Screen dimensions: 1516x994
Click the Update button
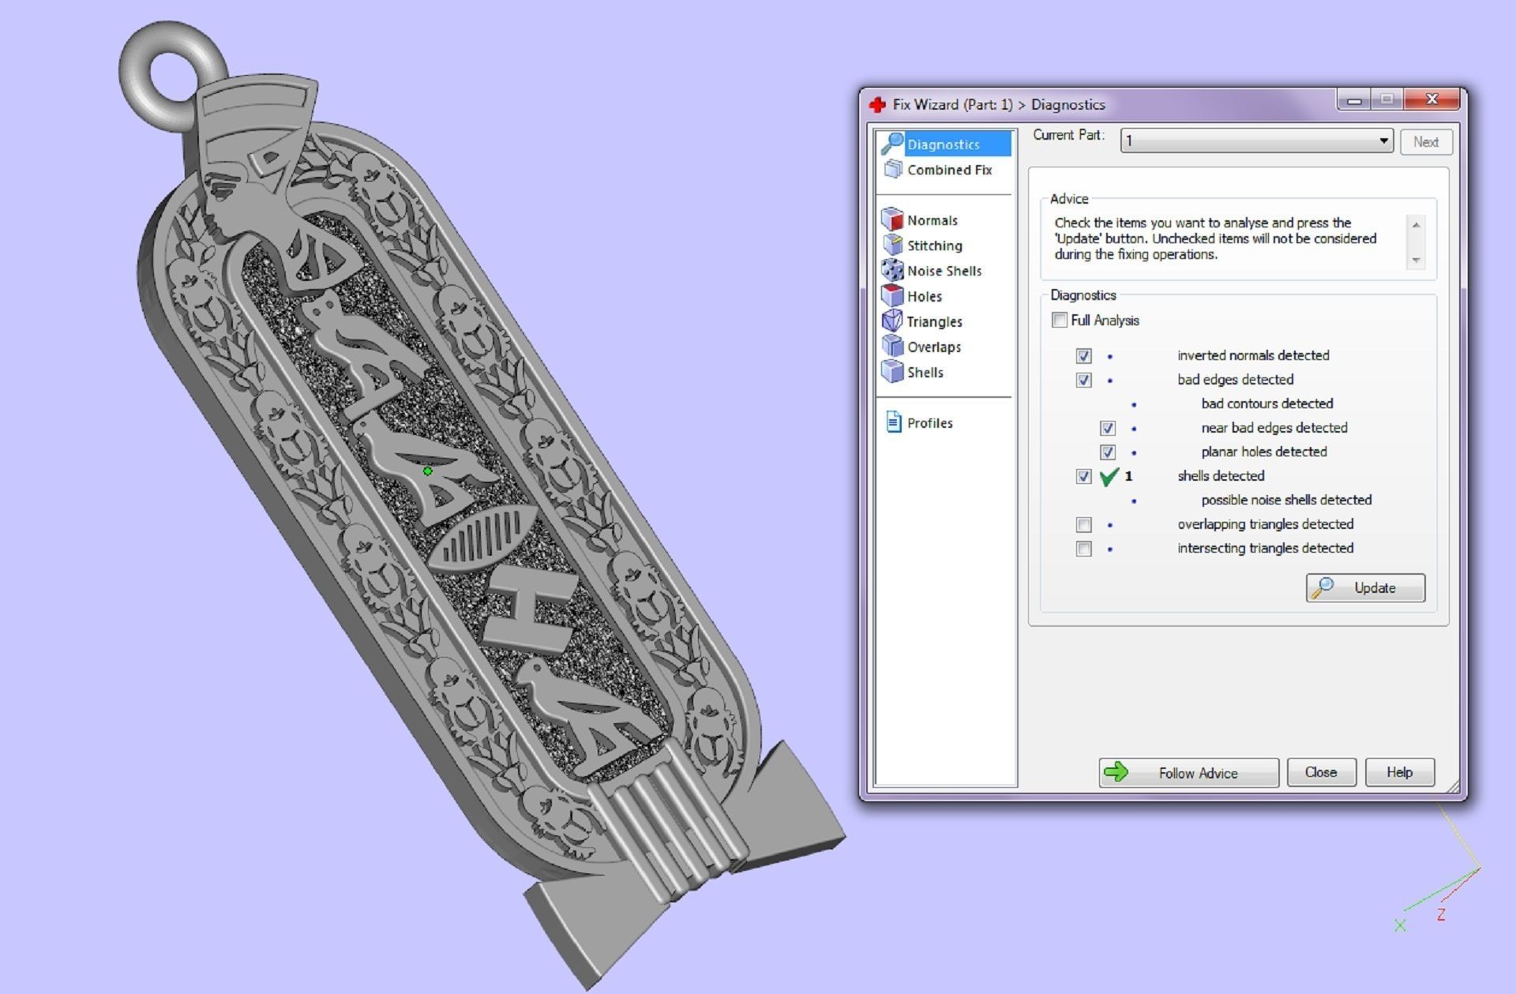click(x=1365, y=588)
